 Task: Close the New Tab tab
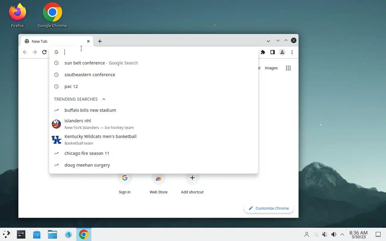point(88,41)
